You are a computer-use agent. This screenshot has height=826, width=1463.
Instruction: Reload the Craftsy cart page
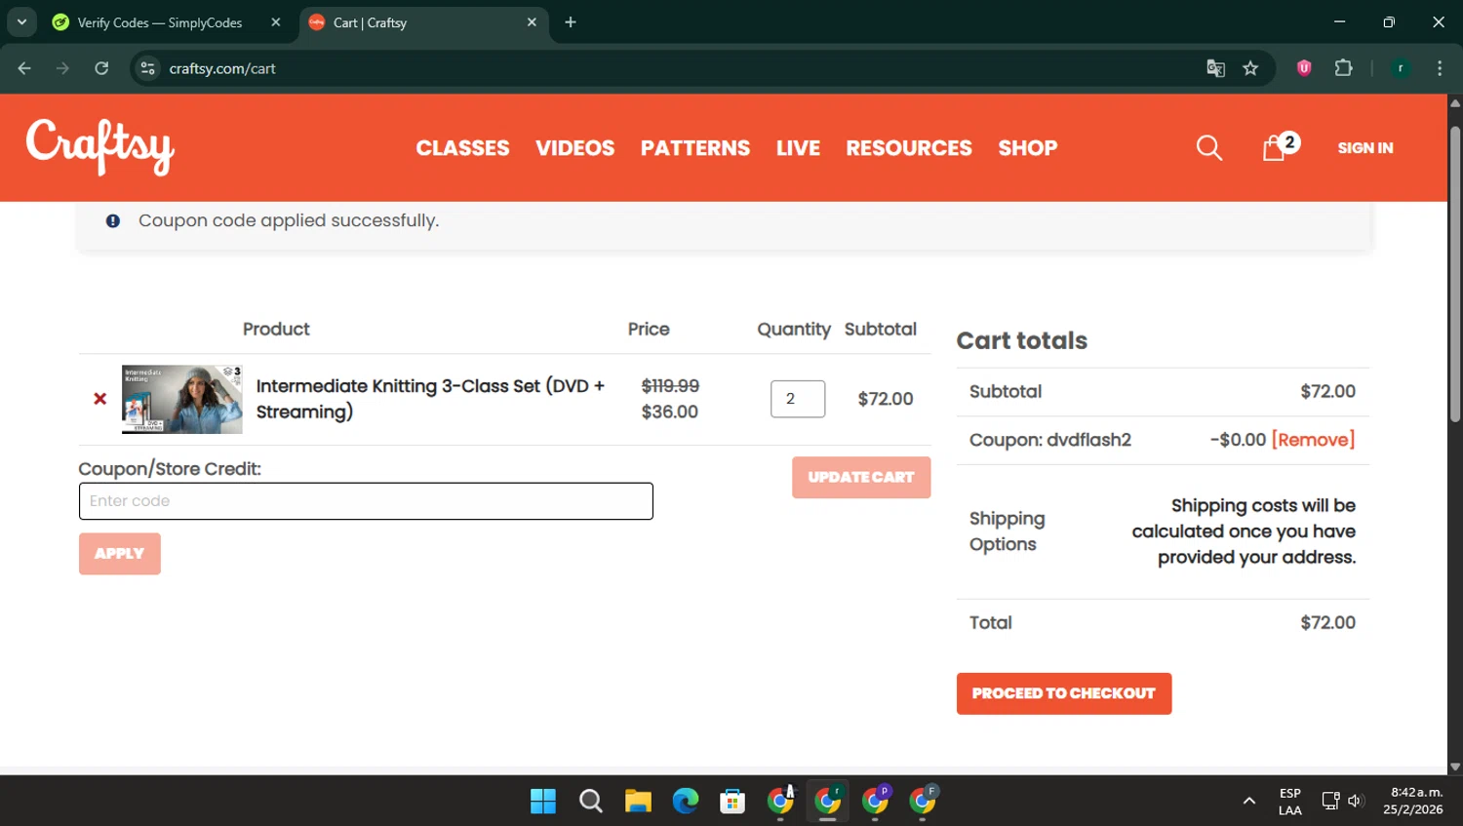(101, 68)
